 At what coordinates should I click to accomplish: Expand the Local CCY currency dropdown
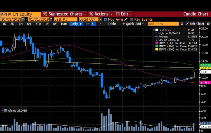click(x=100, y=19)
